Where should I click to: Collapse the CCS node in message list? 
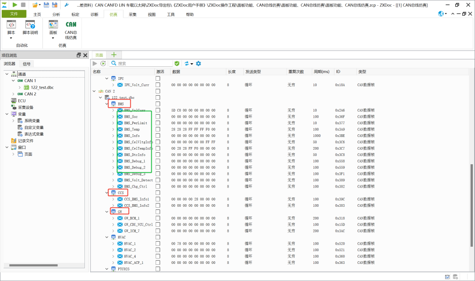coord(106,193)
